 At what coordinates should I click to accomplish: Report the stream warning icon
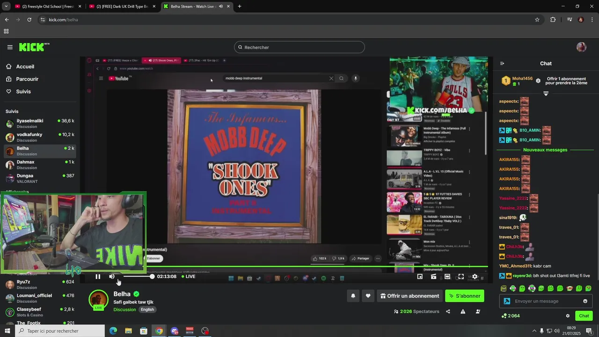pyautogui.click(x=463, y=312)
